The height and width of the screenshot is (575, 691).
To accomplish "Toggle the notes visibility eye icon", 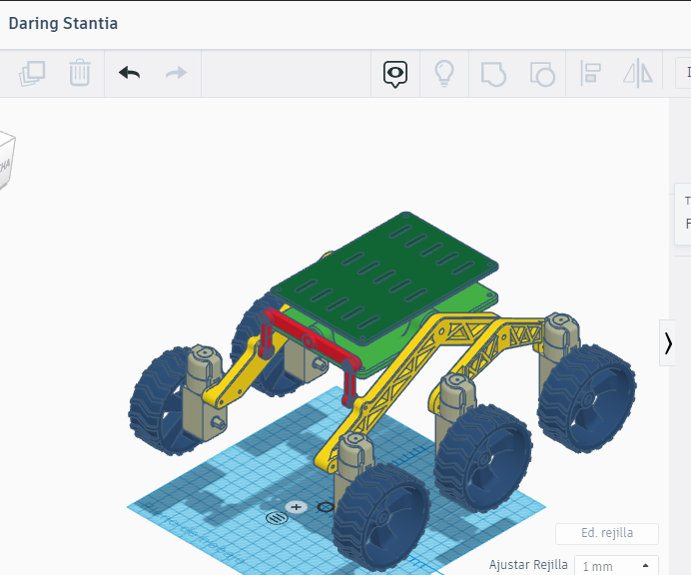I will pos(396,73).
